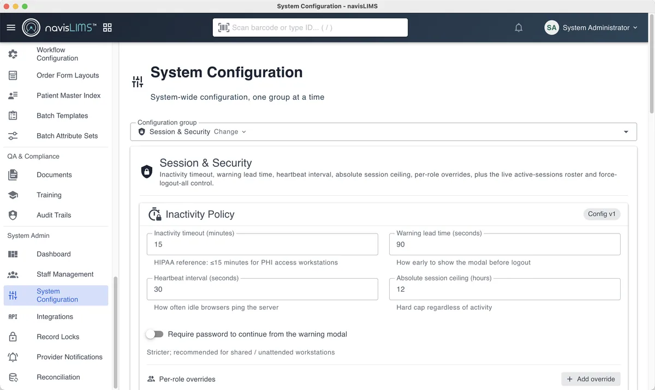The width and height of the screenshot is (655, 390).
Task: Open the hamburger navigation menu
Action: 11,27
